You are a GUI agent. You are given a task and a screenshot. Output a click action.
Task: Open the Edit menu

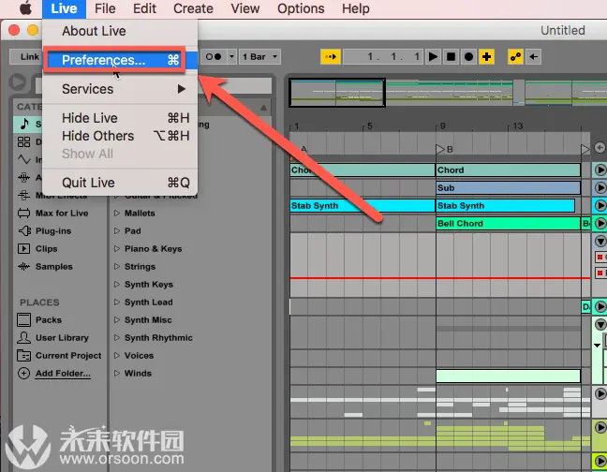pyautogui.click(x=144, y=8)
